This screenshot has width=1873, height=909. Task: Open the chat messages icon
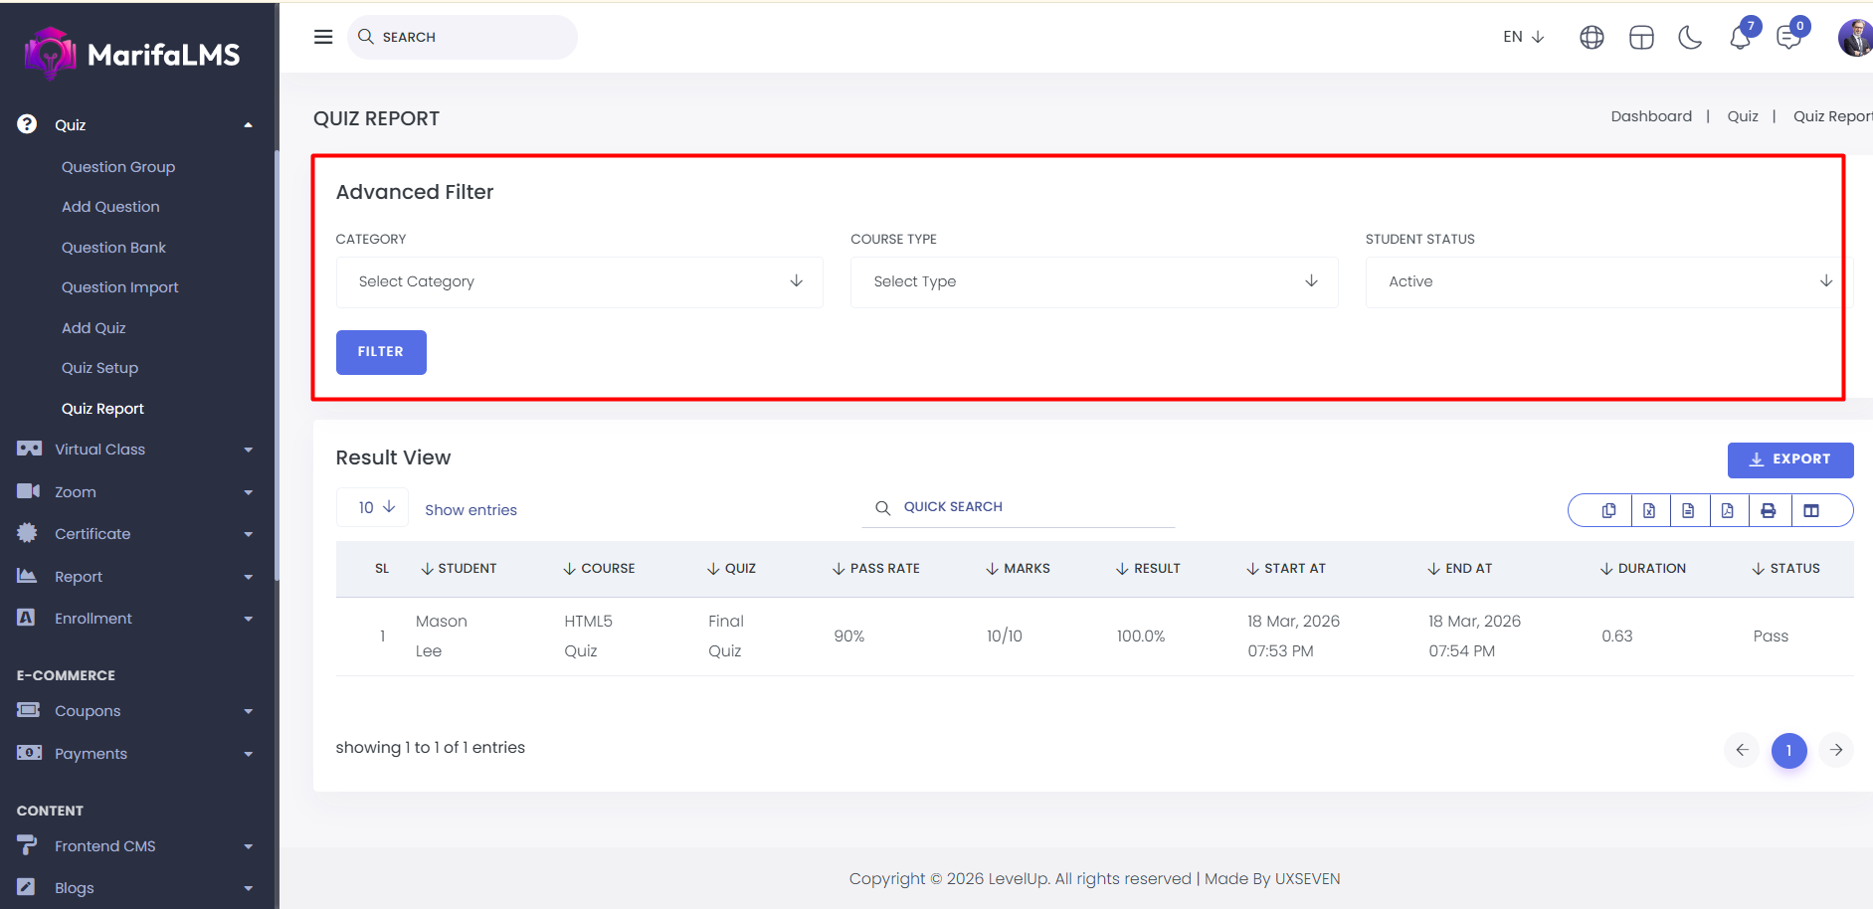pos(1788,38)
